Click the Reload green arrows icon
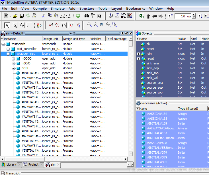The height and width of the screenshot is (175, 209). point(28,16)
